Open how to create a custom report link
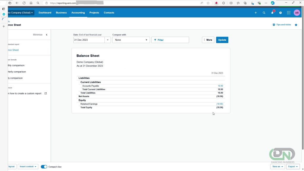Viewport: 304px width, 171px height. [x=27, y=94]
